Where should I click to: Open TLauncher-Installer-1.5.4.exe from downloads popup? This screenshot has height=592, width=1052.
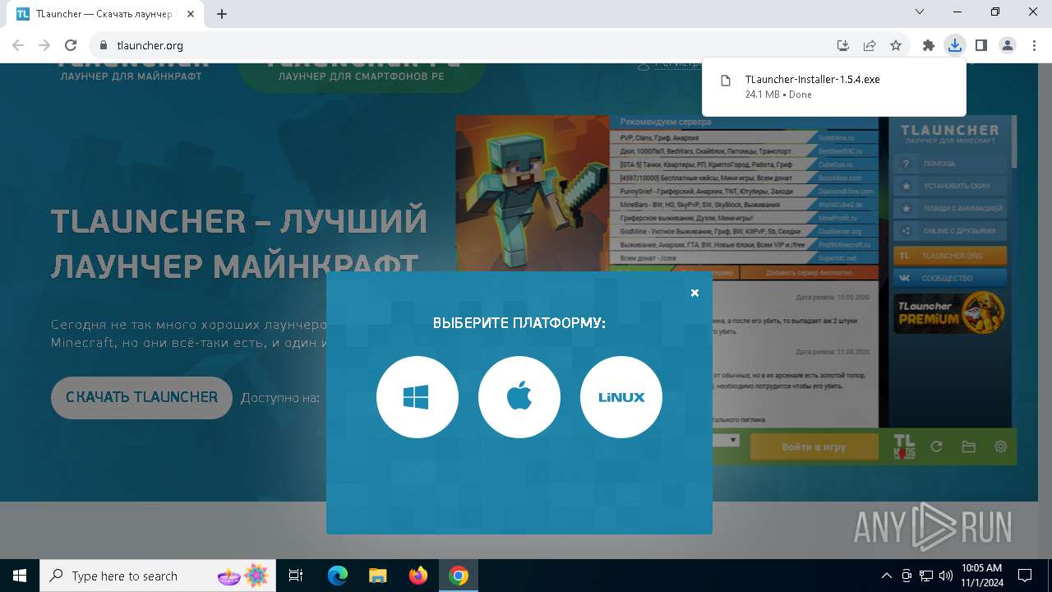tap(833, 86)
